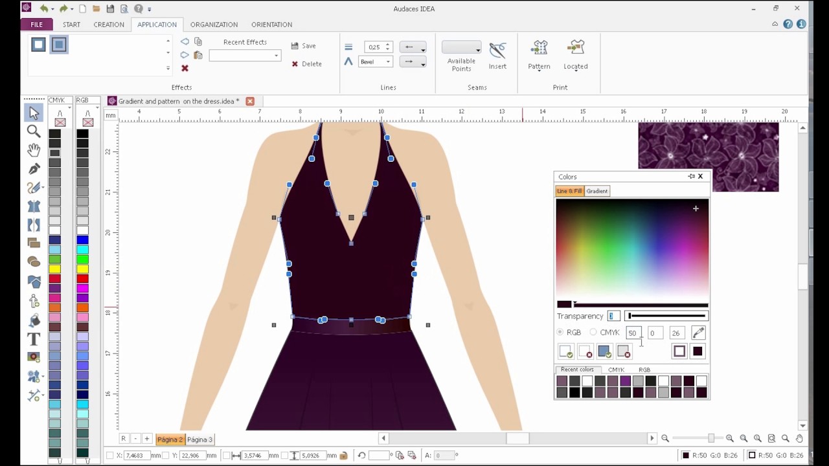This screenshot has height=466, width=829.
Task: Click the remove page minus button
Action: tap(135, 439)
